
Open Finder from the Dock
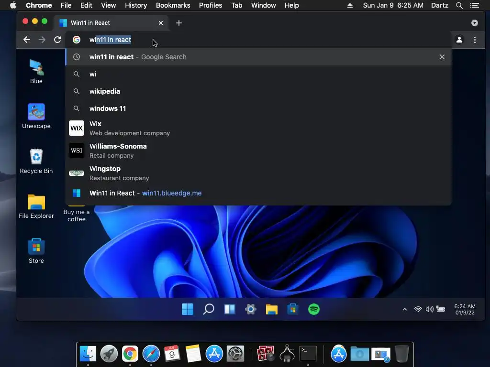88,354
